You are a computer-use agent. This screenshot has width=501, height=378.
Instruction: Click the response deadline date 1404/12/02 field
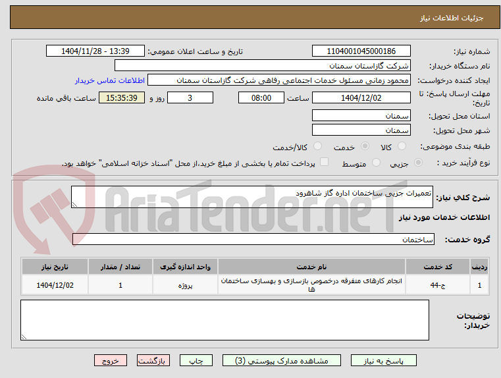[x=361, y=97]
